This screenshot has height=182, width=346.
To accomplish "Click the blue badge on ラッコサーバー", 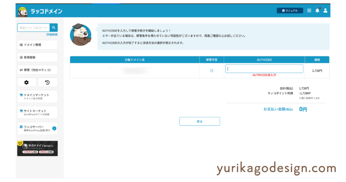I will (x=54, y=128).
